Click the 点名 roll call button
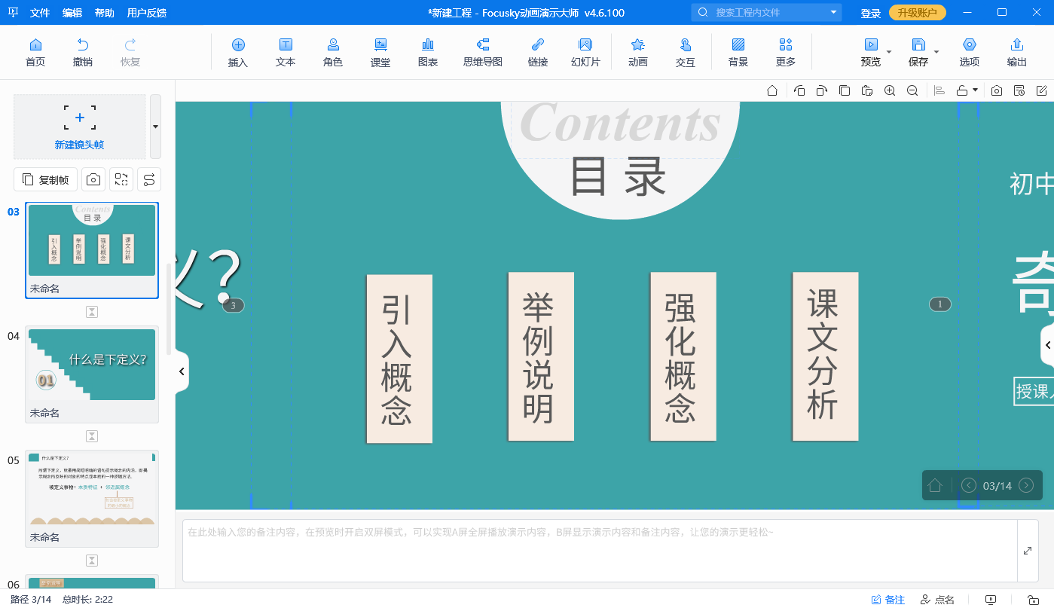1054x608 pixels. click(938, 600)
